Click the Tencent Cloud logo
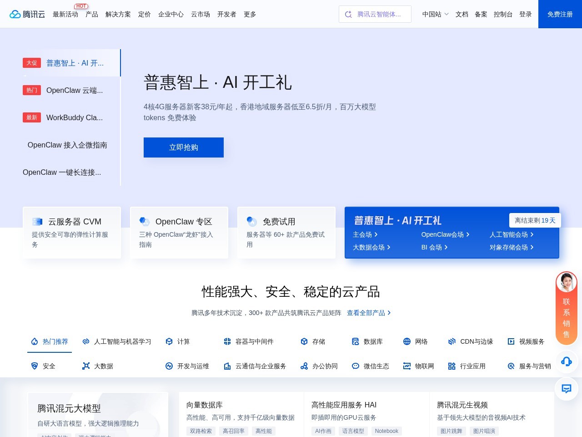582x437 pixels. click(27, 14)
